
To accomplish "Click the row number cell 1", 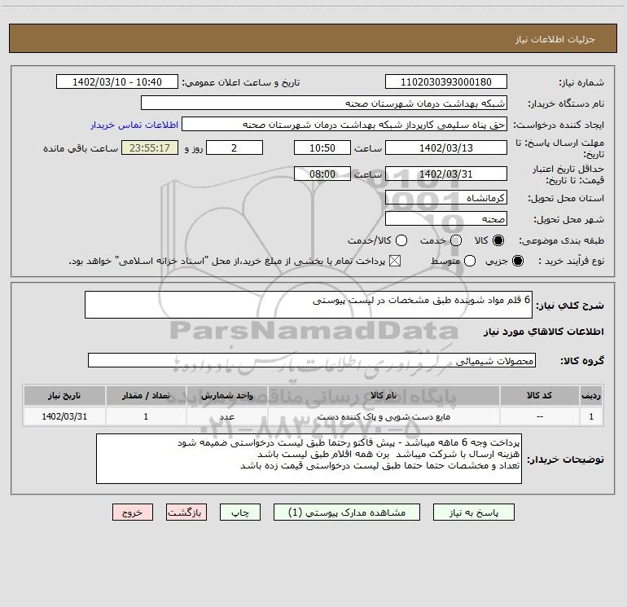I will pos(591,416).
